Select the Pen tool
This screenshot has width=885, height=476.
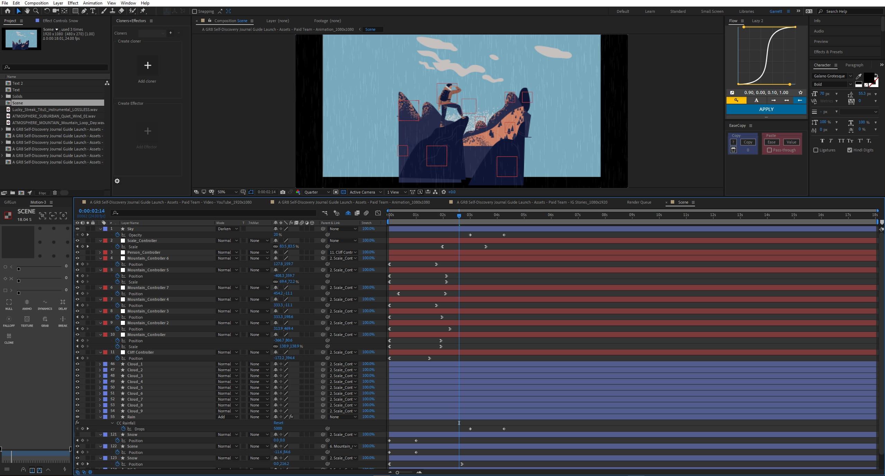[x=84, y=11]
